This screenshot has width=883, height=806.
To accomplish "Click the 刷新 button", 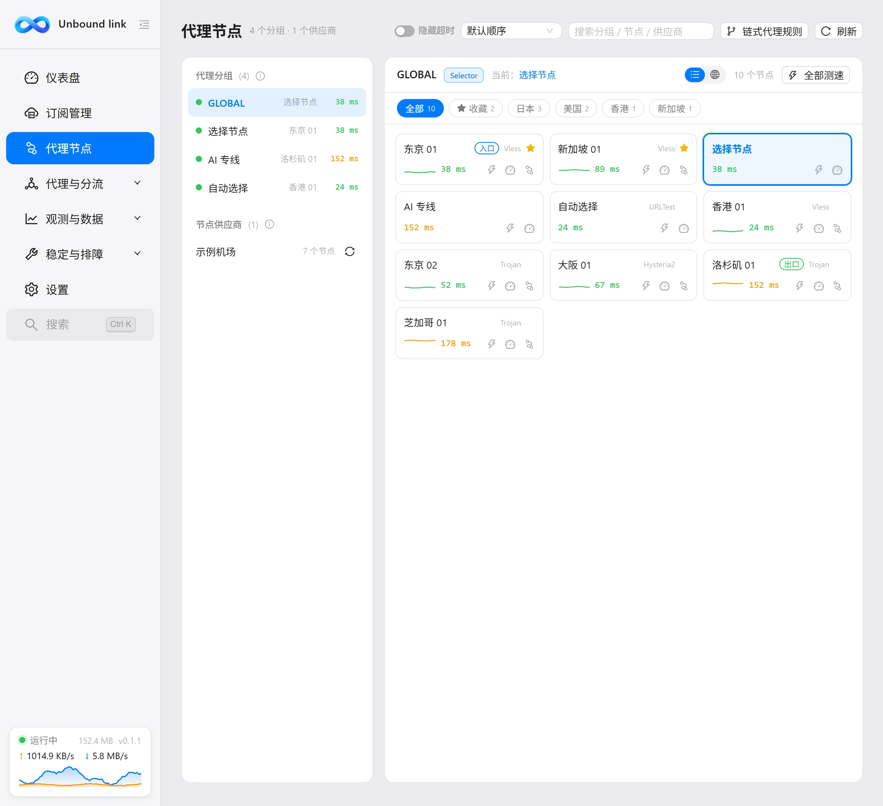I will (x=838, y=31).
